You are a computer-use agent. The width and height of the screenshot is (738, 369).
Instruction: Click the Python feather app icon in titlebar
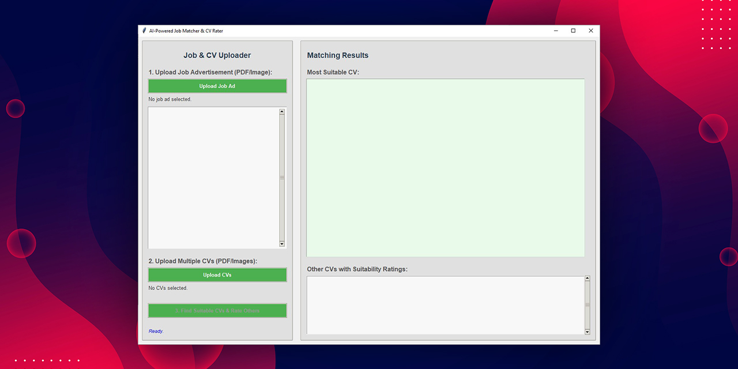pyautogui.click(x=144, y=31)
